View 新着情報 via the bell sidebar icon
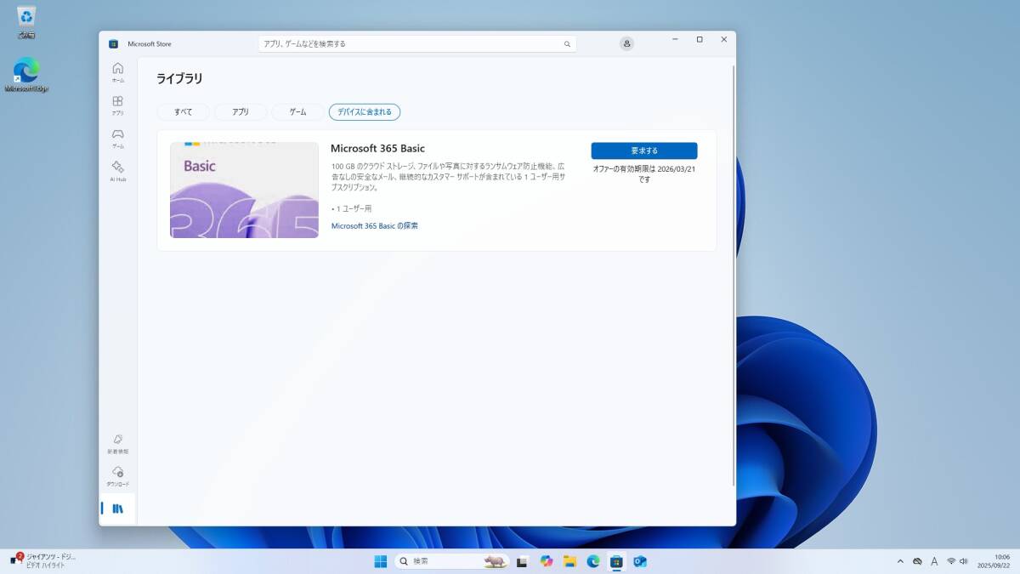 tap(118, 442)
